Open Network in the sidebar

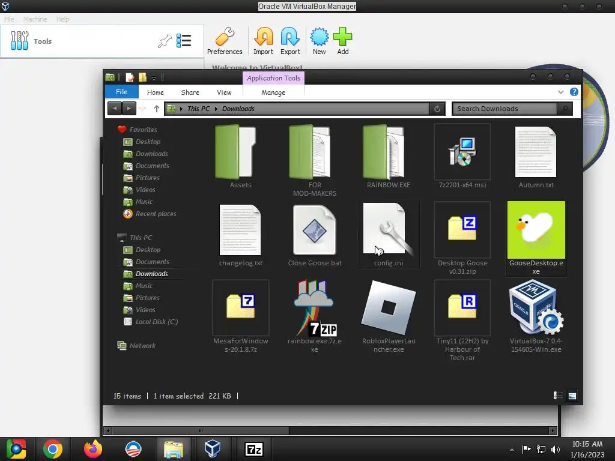point(136,346)
